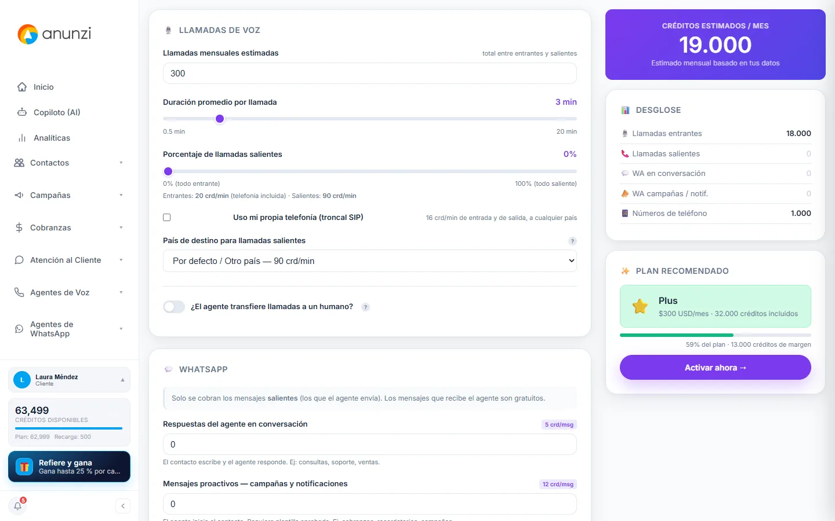Open the notifications bell icon

(x=18, y=506)
